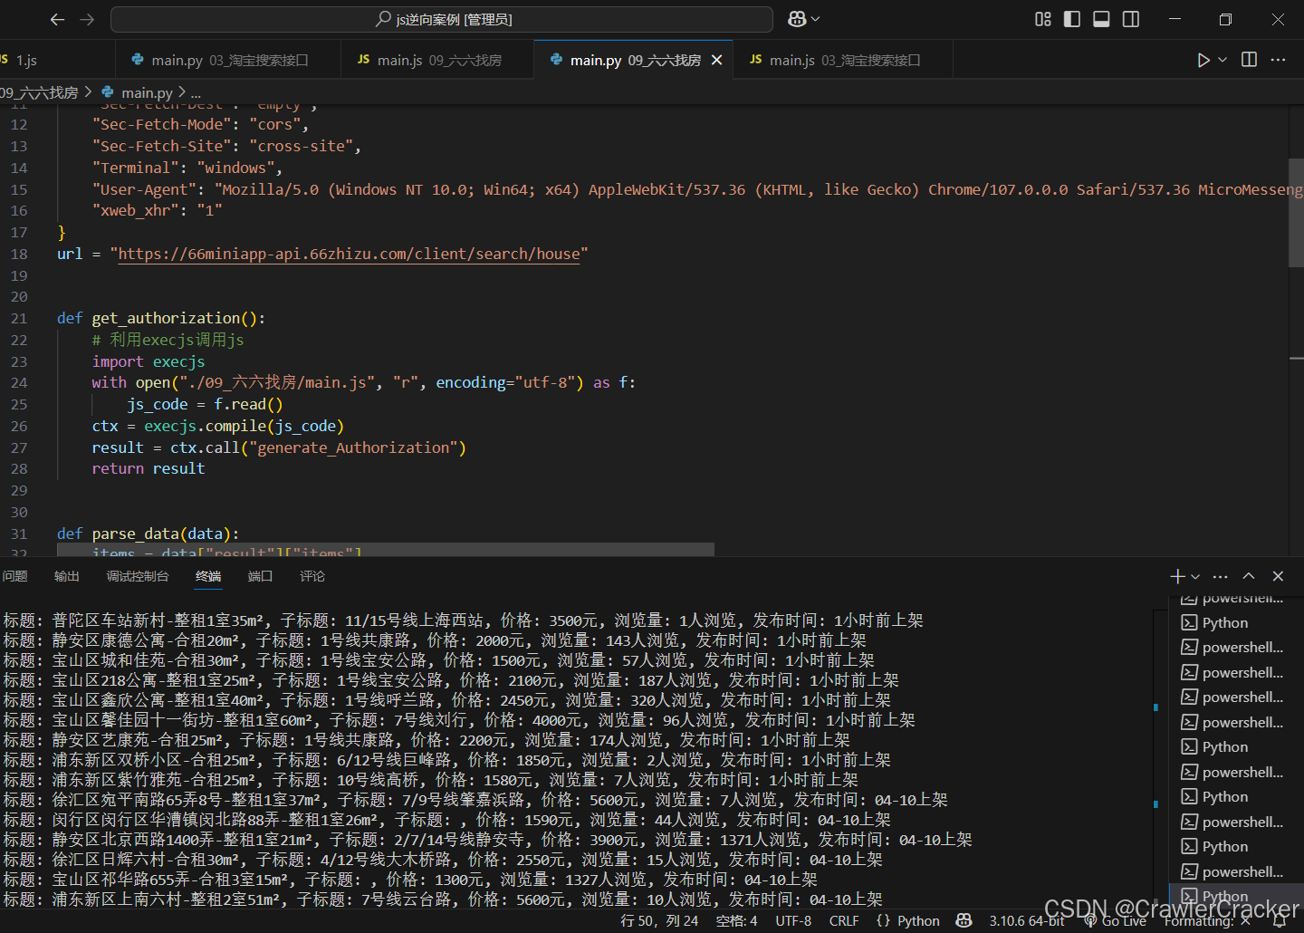The image size is (1304, 933).
Task: Click terminal row 浦东新区上南六村-整租2室51m²
Action: pos(443,899)
